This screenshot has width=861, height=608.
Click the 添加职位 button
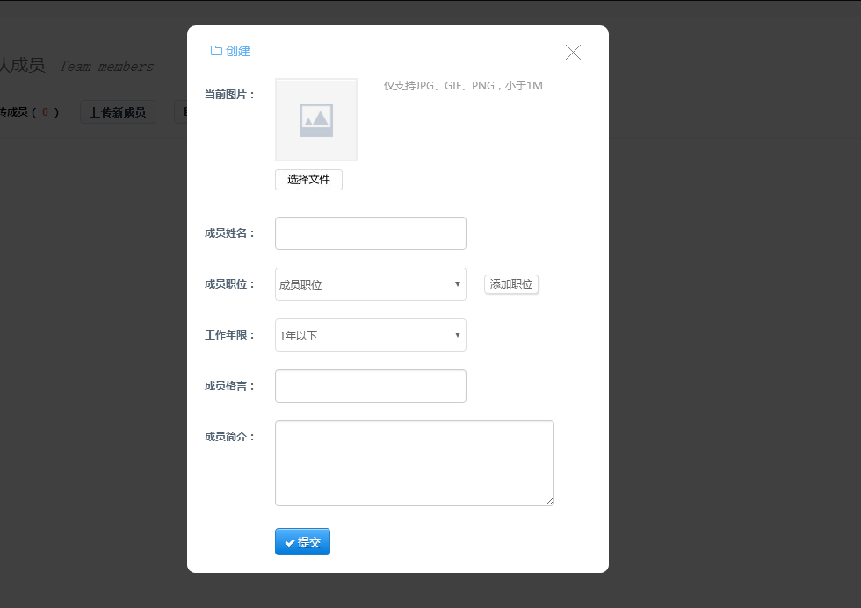click(511, 284)
